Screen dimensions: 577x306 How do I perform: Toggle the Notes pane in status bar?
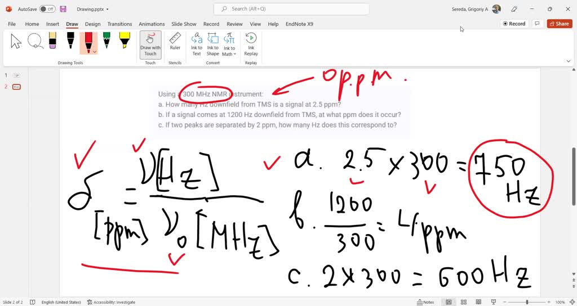[x=425, y=302]
